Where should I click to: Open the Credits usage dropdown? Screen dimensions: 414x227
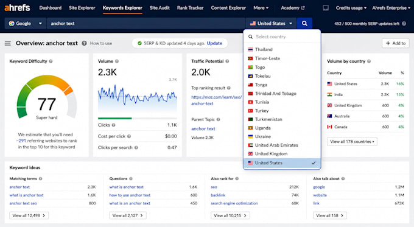point(351,8)
